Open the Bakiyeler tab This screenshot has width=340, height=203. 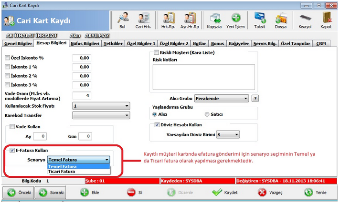[239, 43]
